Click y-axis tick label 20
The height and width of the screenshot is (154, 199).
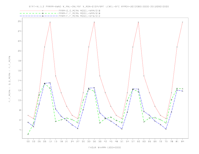19,51
